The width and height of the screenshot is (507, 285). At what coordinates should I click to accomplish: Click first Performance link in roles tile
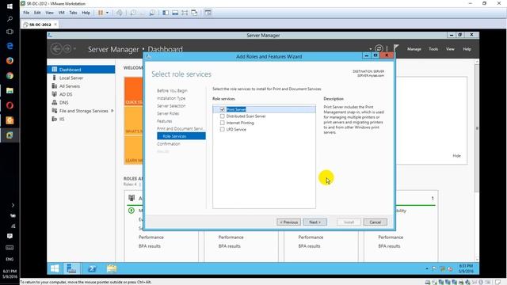pyautogui.click(x=151, y=237)
